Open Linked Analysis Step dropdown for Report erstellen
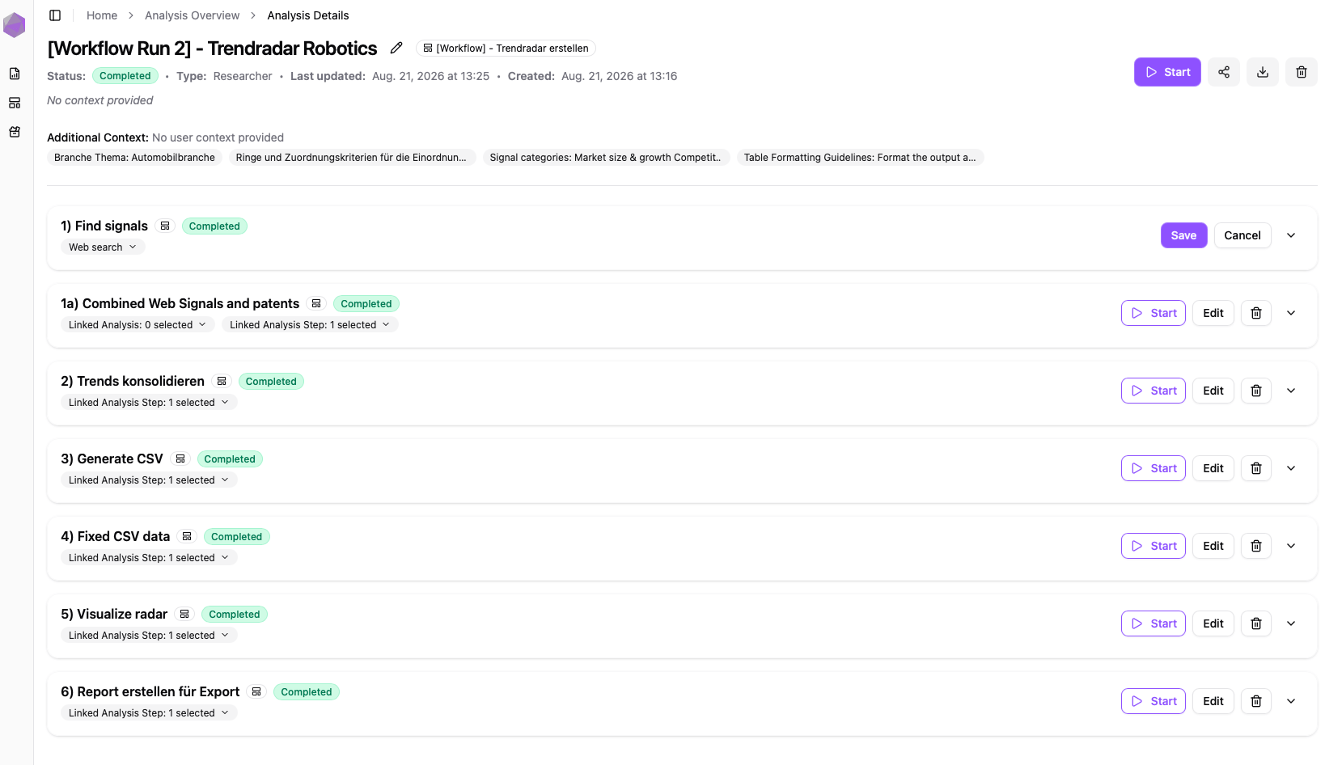This screenshot has width=1325, height=765. [149, 713]
